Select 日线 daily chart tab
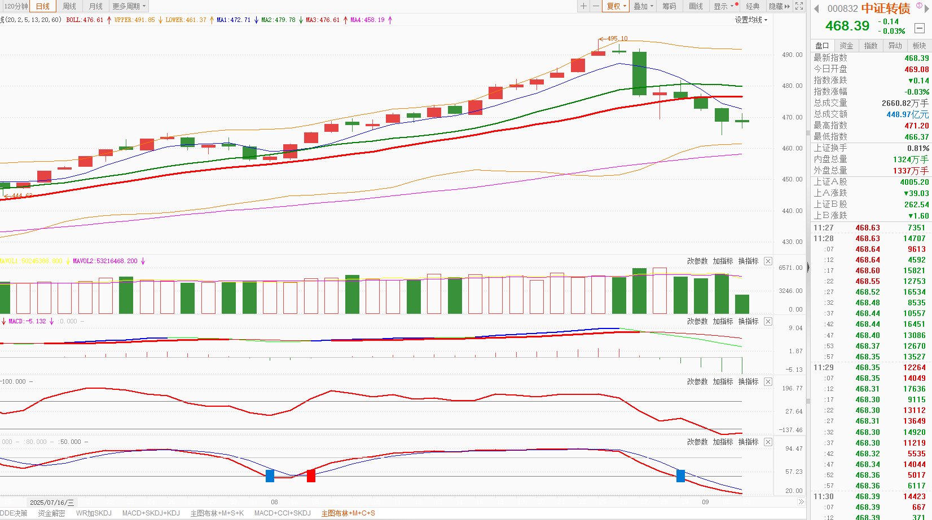Viewport: 932px width, 520px height. coord(43,6)
